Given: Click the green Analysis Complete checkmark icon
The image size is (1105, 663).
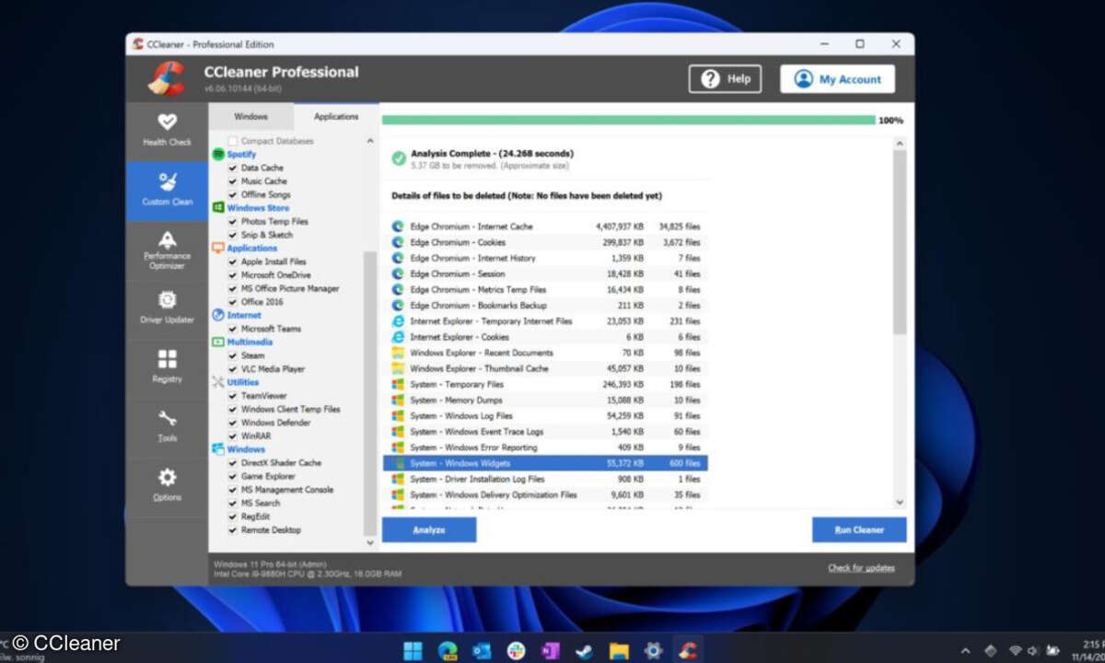Looking at the screenshot, I should pyautogui.click(x=398, y=158).
